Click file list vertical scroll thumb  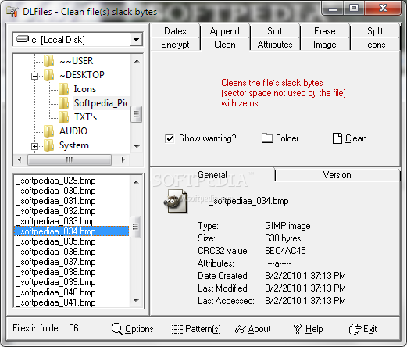pyautogui.click(x=135, y=227)
